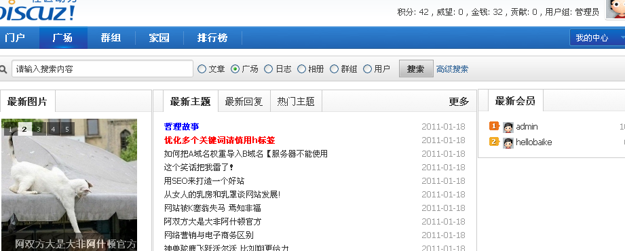The height and width of the screenshot is (251, 625).
Task: Switch to the 最新回复 tab
Action: point(244,102)
